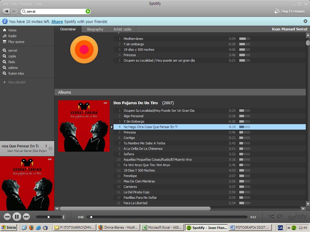310x232 pixels.
Task: Select the track Contigo
Action: [x=209, y=138]
